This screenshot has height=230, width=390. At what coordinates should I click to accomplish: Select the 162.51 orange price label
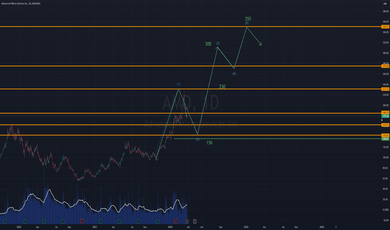pos(385,125)
